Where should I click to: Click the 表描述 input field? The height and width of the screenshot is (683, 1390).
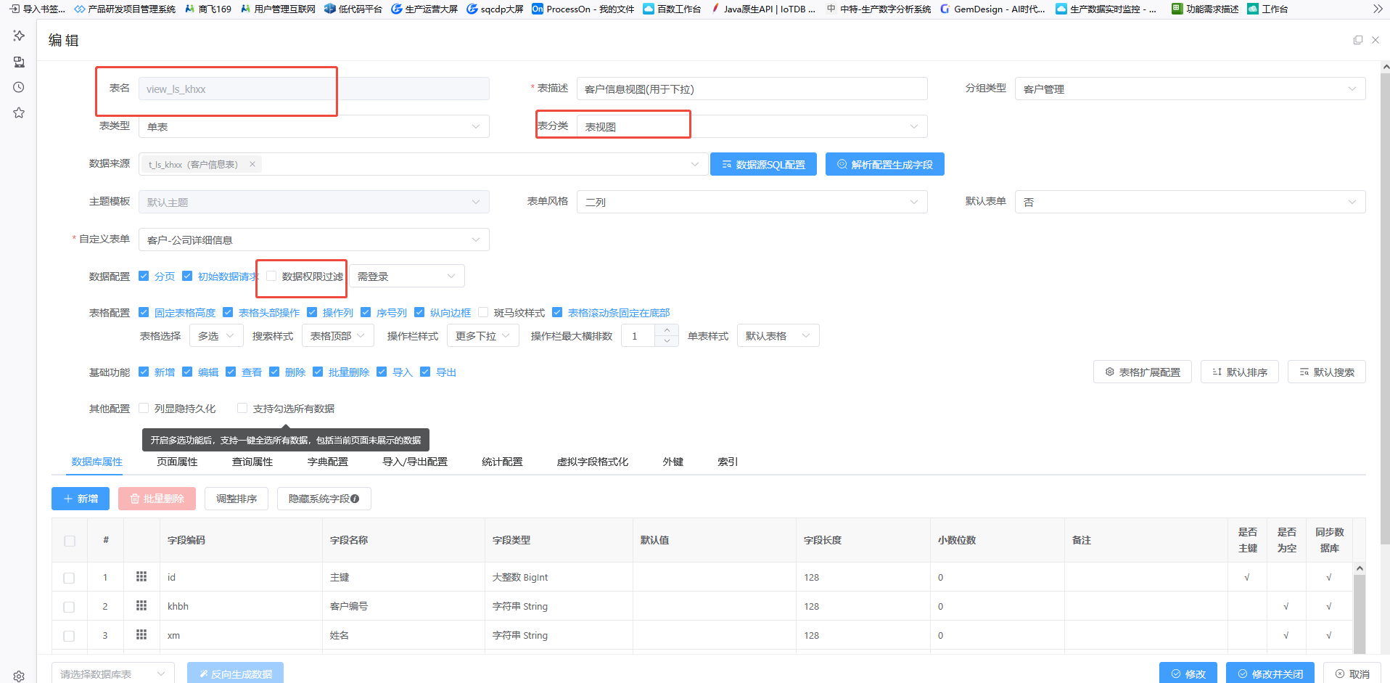[752, 89]
